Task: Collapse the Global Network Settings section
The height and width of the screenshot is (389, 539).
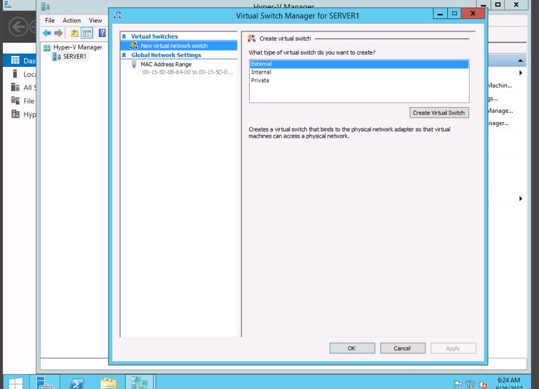Action: (x=124, y=55)
